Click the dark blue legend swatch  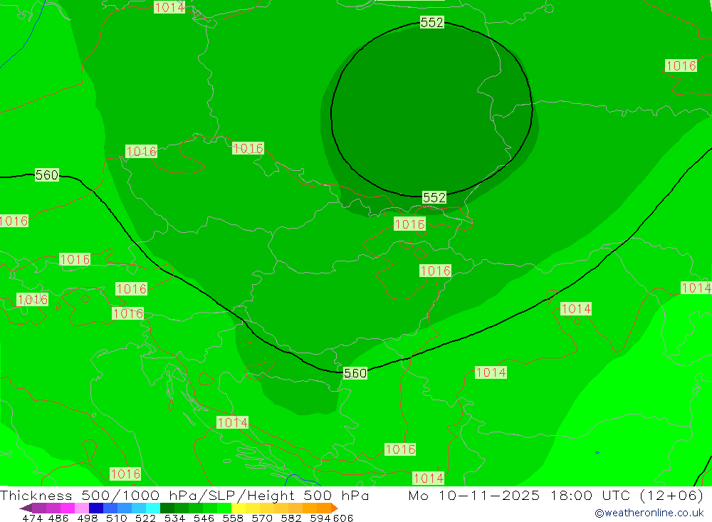[x=96, y=508]
